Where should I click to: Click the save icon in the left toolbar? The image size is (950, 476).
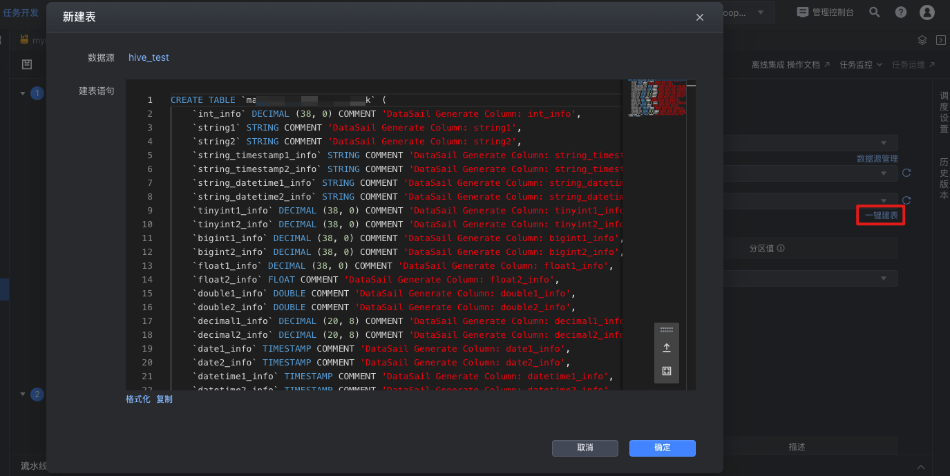[x=27, y=64]
